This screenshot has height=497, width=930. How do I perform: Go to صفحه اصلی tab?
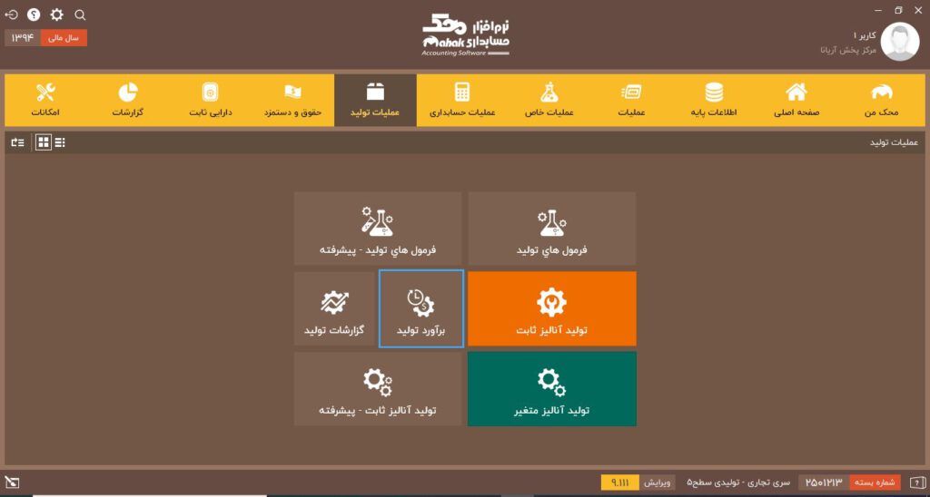click(796, 100)
